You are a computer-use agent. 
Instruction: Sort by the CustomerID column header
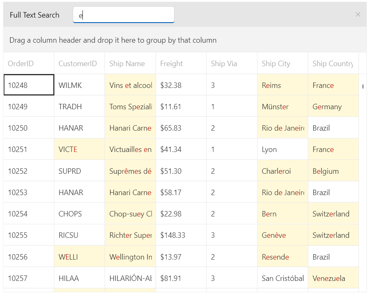tap(78, 63)
